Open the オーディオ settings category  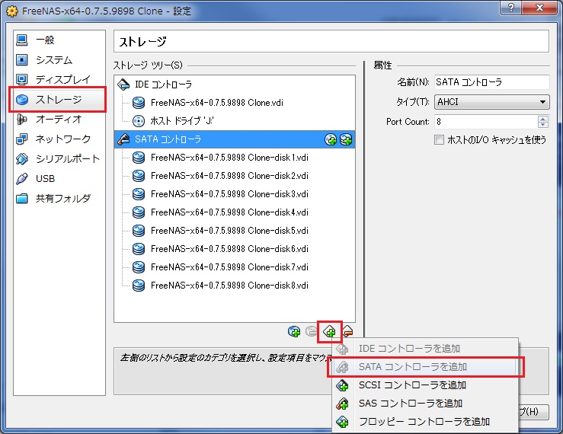(59, 120)
